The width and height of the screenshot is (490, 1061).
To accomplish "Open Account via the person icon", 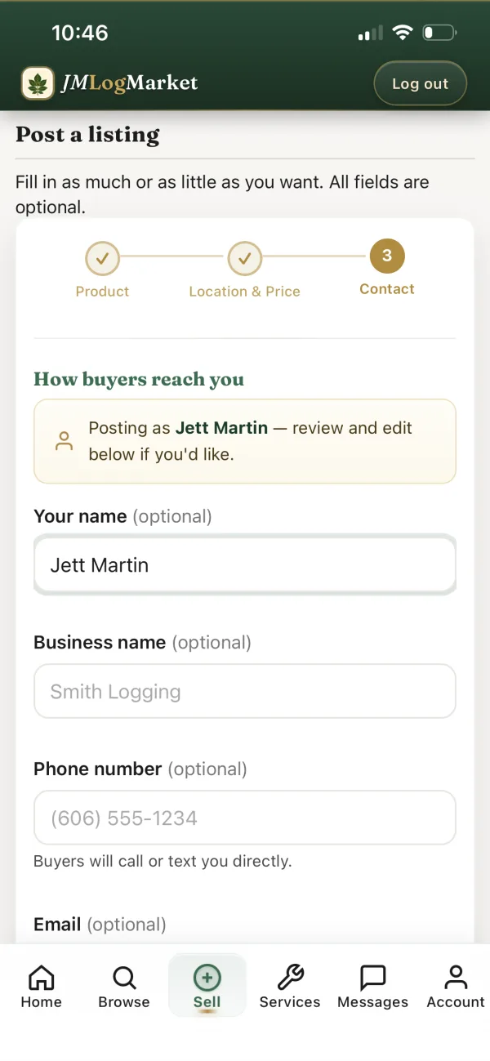I will [456, 977].
